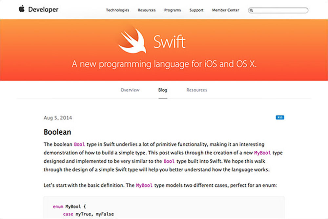Click the Developer text beside the Apple logo
Screen dimensions: 328x219
click(x=43, y=10)
